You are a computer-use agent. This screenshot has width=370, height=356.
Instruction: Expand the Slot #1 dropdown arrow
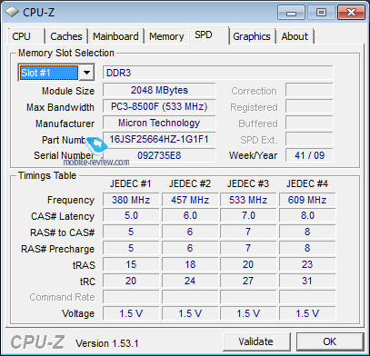click(86, 73)
